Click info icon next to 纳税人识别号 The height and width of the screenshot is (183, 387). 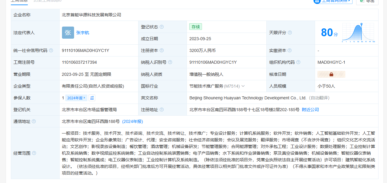[x=170, y=62]
